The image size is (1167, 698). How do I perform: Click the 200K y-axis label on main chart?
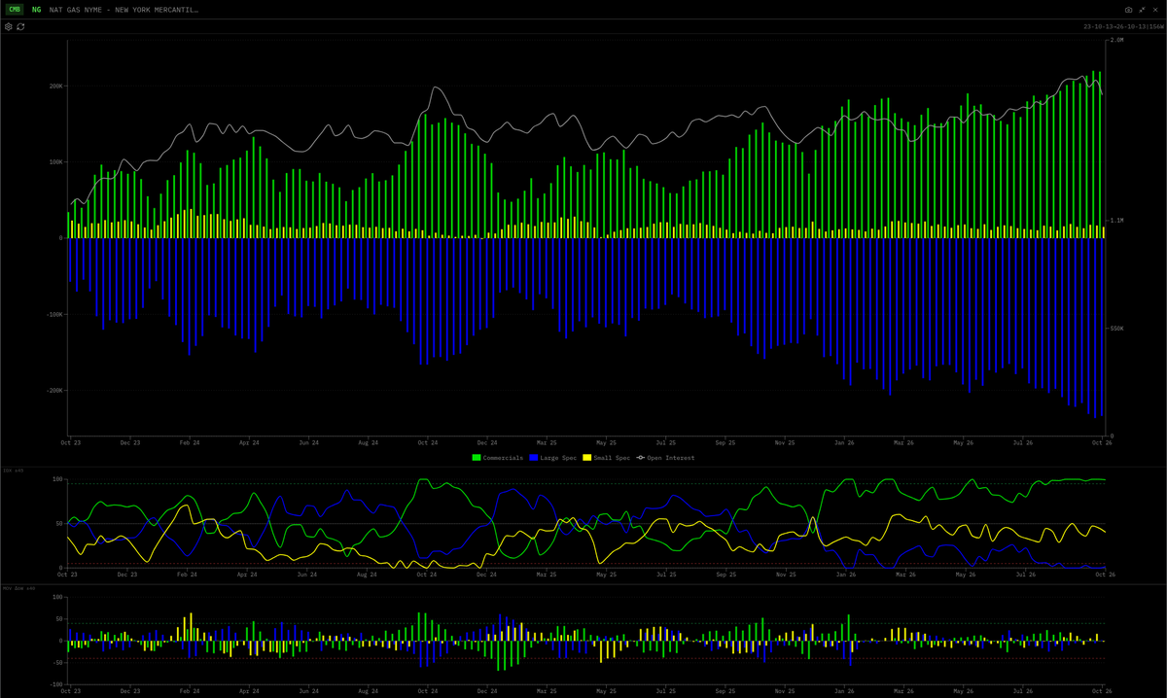(55, 86)
